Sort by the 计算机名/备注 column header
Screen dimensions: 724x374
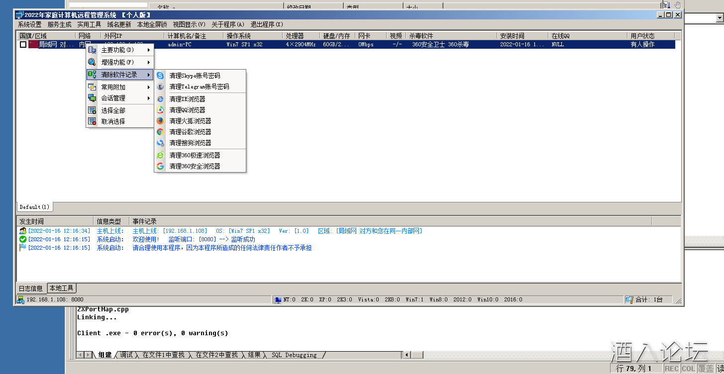[x=195, y=36]
